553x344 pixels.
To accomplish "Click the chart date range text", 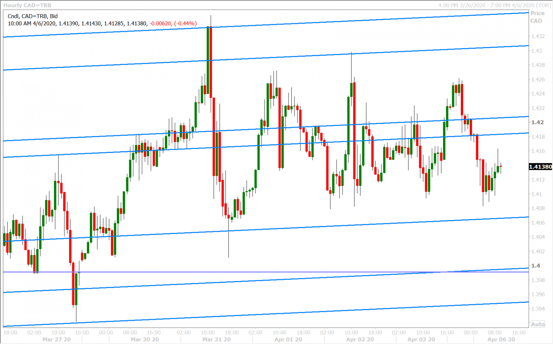I will point(494,5).
